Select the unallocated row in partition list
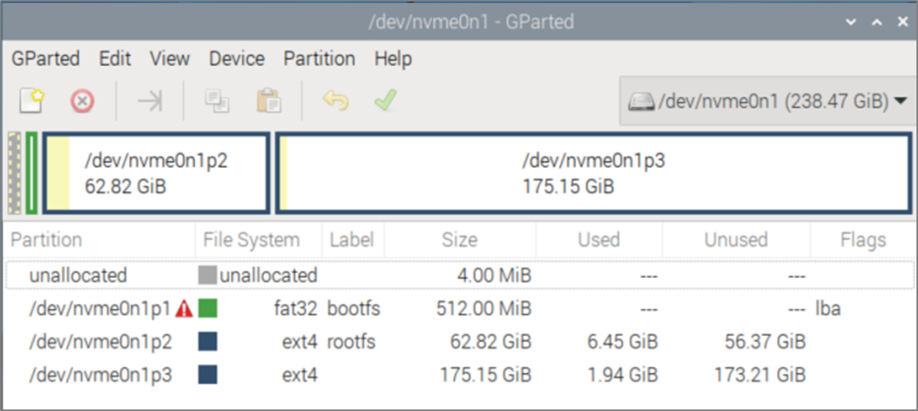 point(460,276)
